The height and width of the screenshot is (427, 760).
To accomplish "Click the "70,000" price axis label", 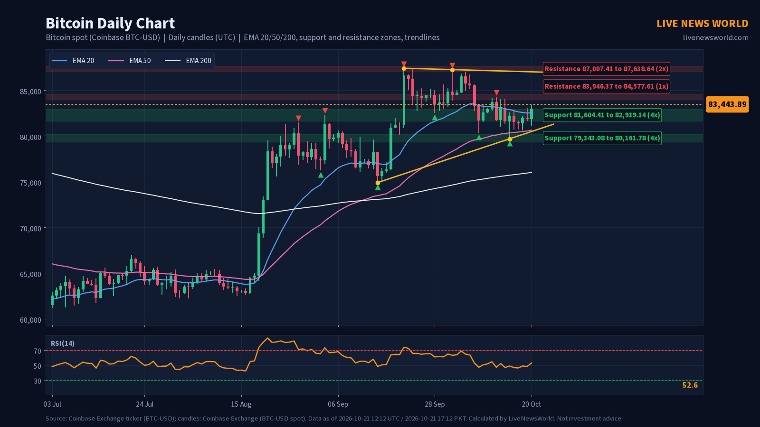I will (x=31, y=228).
